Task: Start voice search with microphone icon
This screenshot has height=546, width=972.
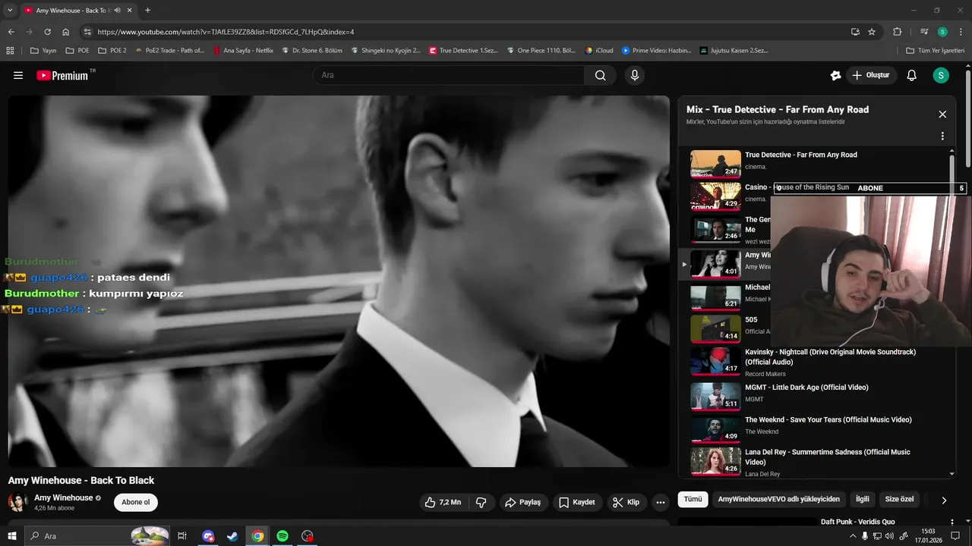Action: (635, 75)
